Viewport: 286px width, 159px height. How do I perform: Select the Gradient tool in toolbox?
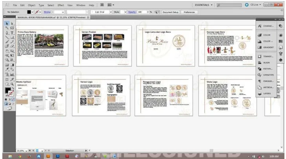pos(12,65)
